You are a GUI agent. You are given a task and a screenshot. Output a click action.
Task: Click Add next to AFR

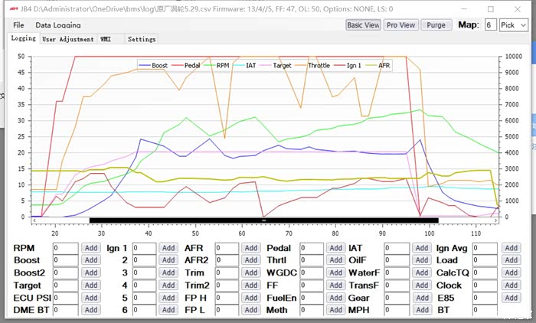251,248
